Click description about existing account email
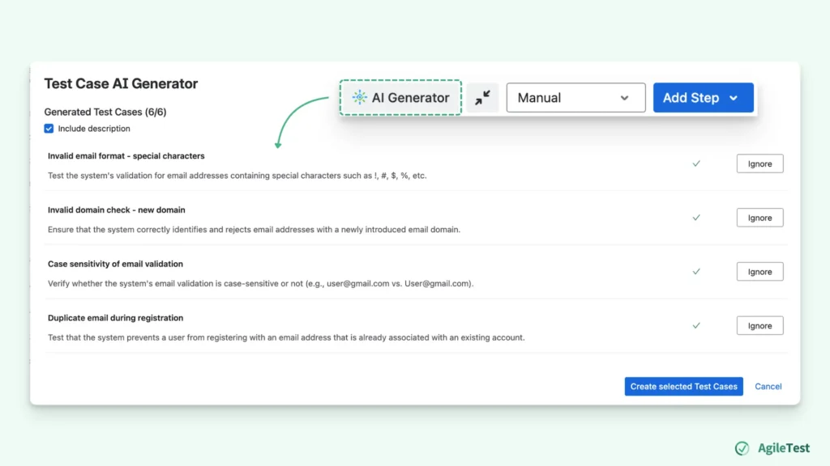The width and height of the screenshot is (830, 466). coord(286,337)
